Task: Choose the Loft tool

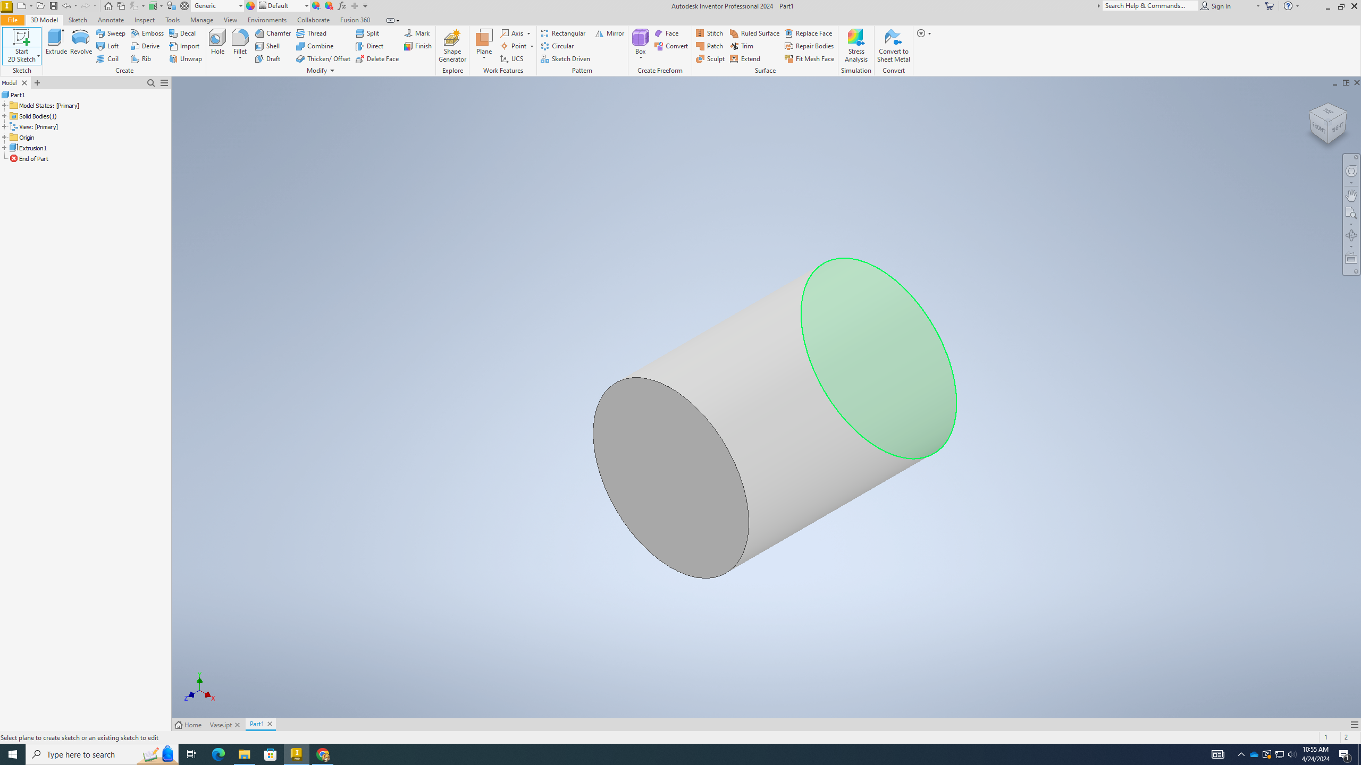Action: coord(107,46)
